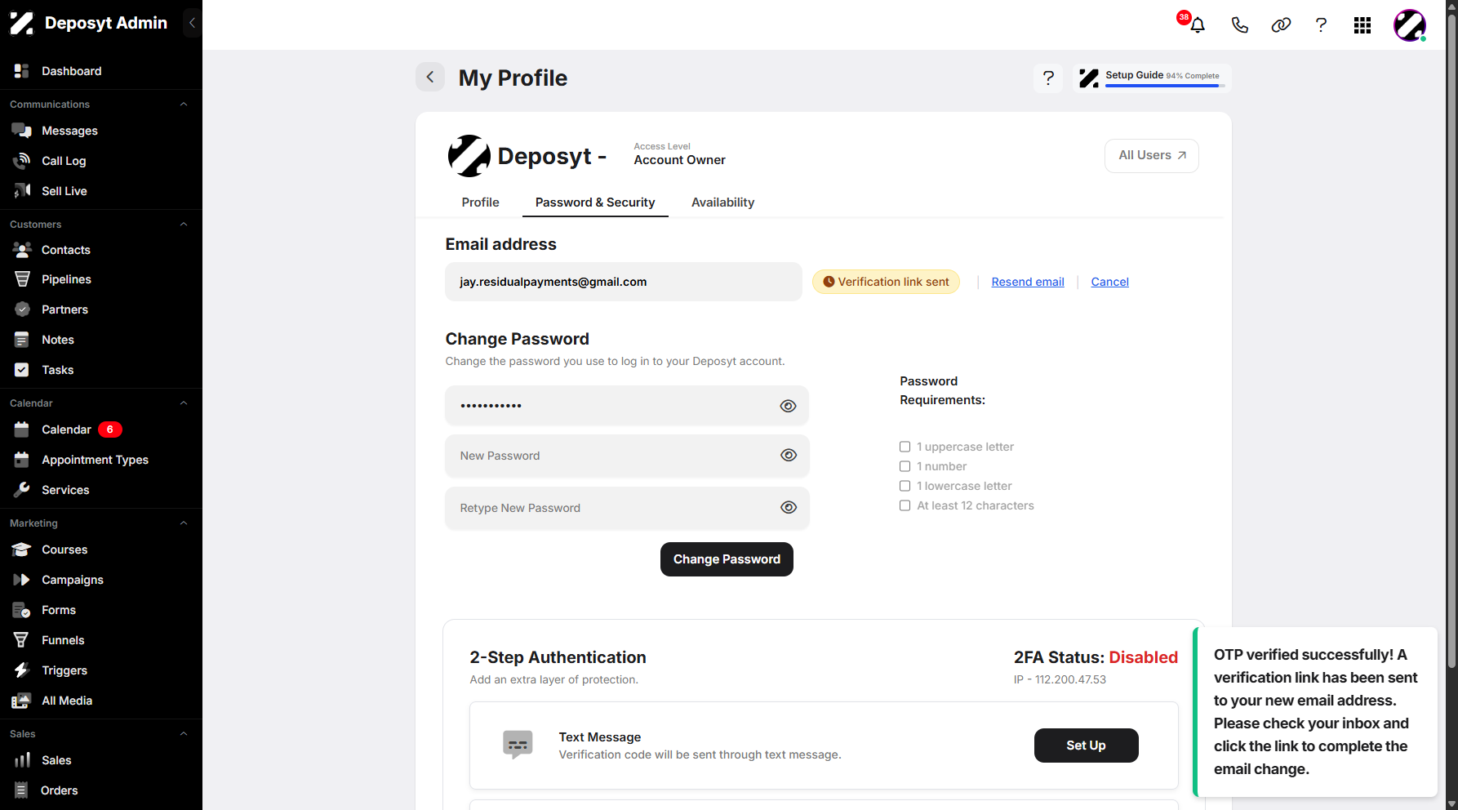Show the current password with eye icon
Viewport: 1458px width, 810px height.
(788, 406)
